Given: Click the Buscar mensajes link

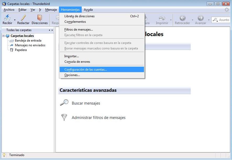Looking at the screenshot, I should pyautogui.click(x=86, y=103).
